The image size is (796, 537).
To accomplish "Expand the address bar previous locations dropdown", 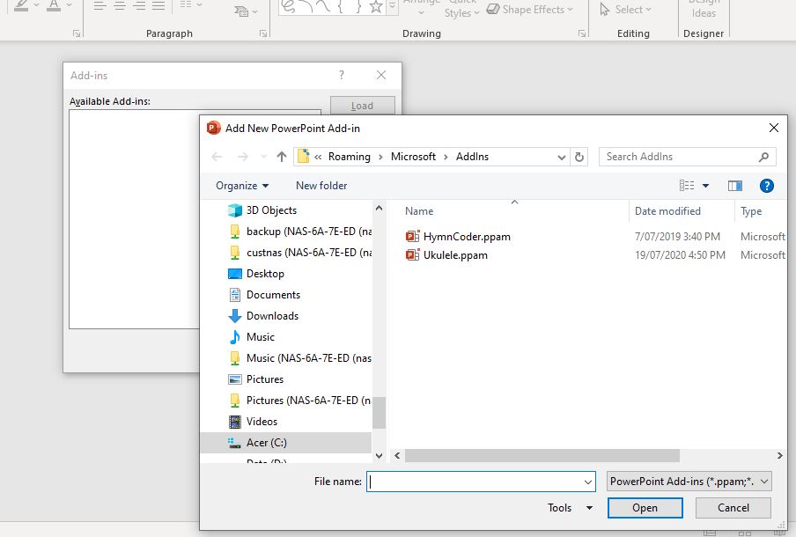I will pyautogui.click(x=562, y=157).
